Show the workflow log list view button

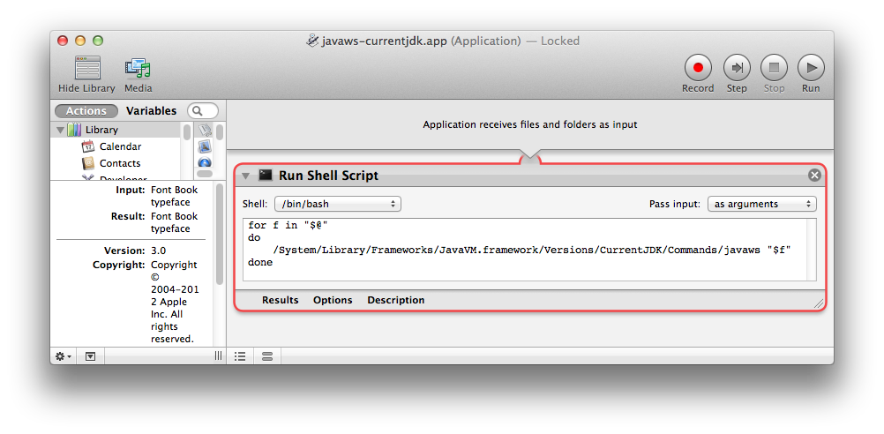(x=240, y=356)
